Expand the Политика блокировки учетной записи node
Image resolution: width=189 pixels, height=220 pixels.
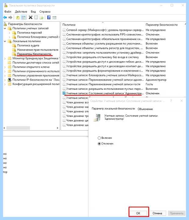(x=9, y=37)
